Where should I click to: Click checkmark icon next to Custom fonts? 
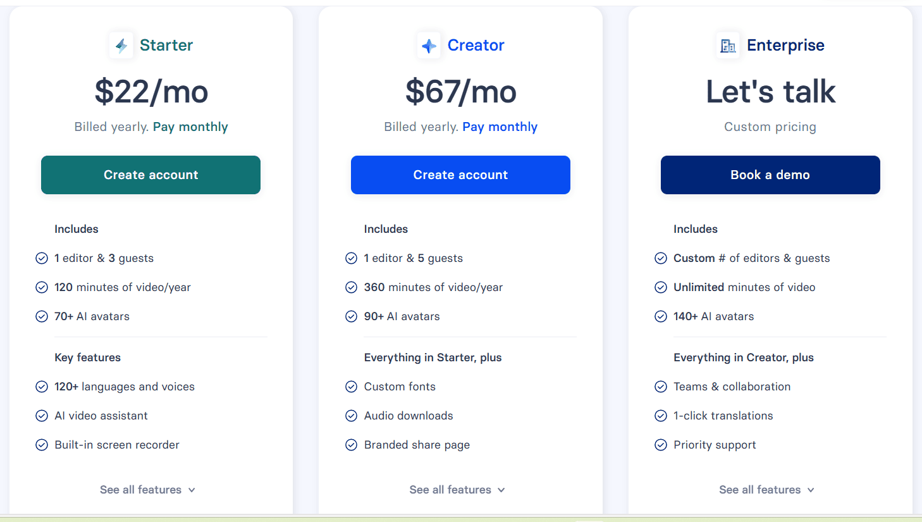click(x=352, y=387)
